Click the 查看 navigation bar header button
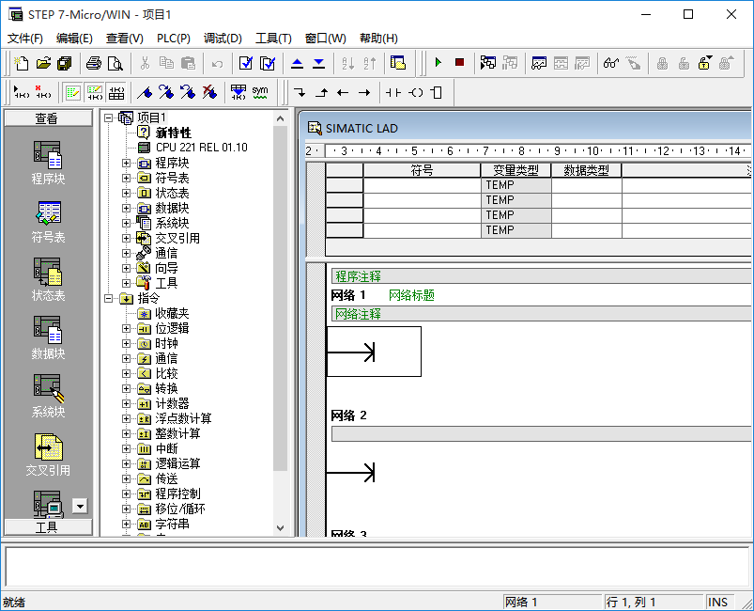This screenshot has height=611, width=754. point(48,118)
